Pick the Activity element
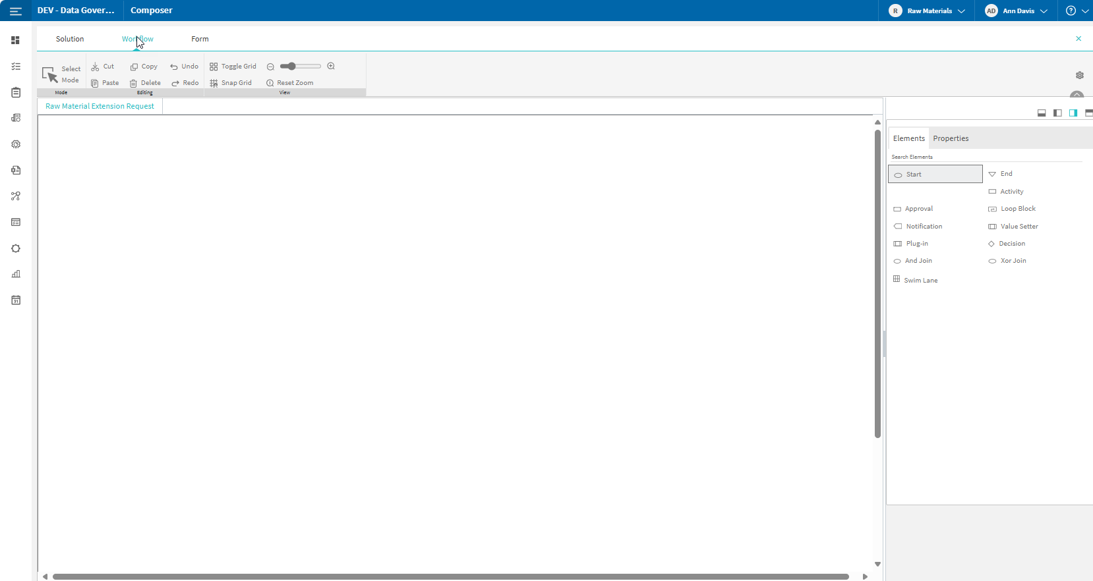1093x581 pixels. [1006, 192]
